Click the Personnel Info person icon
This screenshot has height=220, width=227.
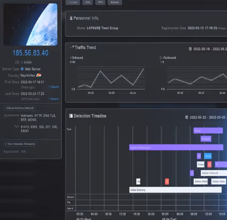71,18
